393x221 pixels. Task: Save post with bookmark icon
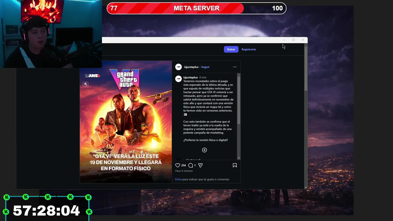coord(235,165)
